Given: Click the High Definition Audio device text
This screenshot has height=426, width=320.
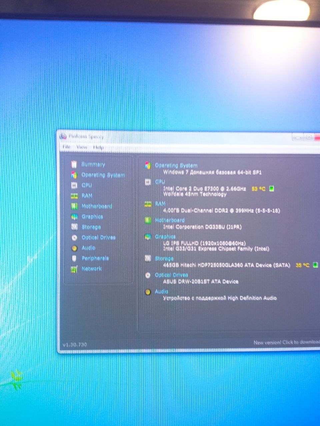Looking at the screenshot, I should [x=220, y=298].
